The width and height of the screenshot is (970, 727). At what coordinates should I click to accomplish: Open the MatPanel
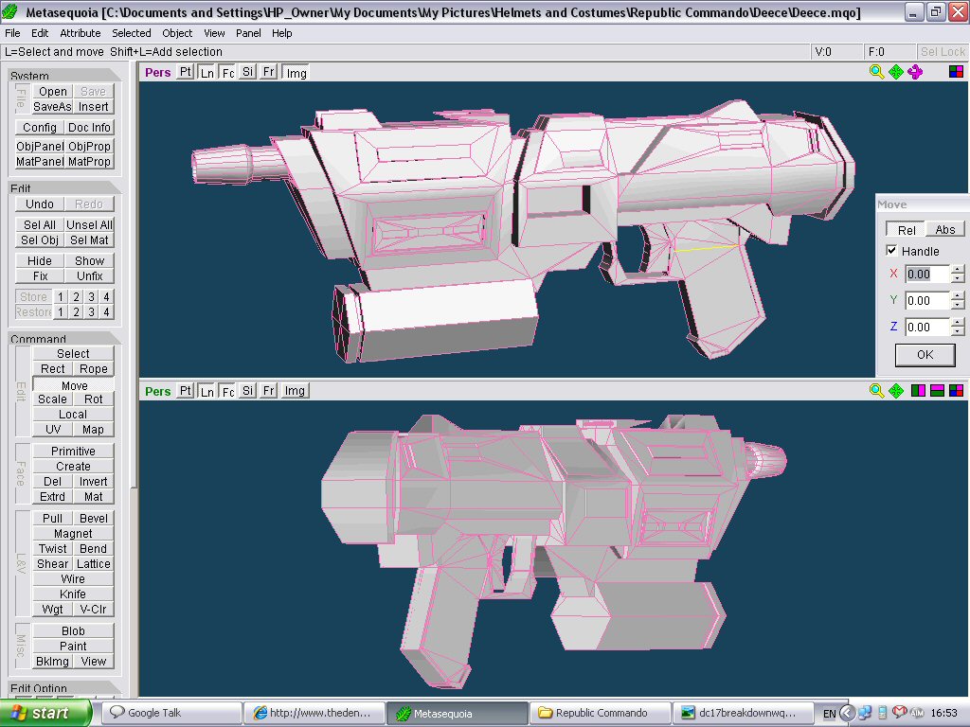click(40, 161)
